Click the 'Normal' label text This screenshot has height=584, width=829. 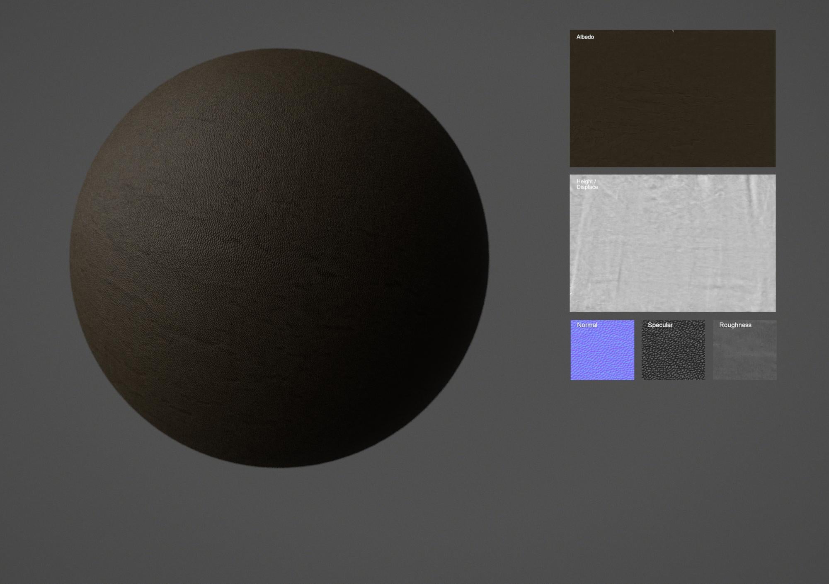click(x=587, y=325)
